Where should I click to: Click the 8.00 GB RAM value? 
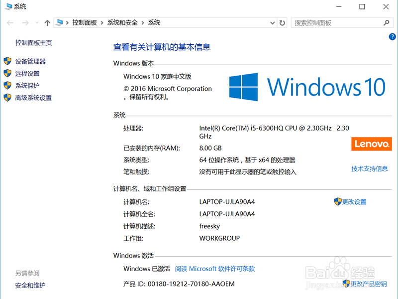[210, 148]
